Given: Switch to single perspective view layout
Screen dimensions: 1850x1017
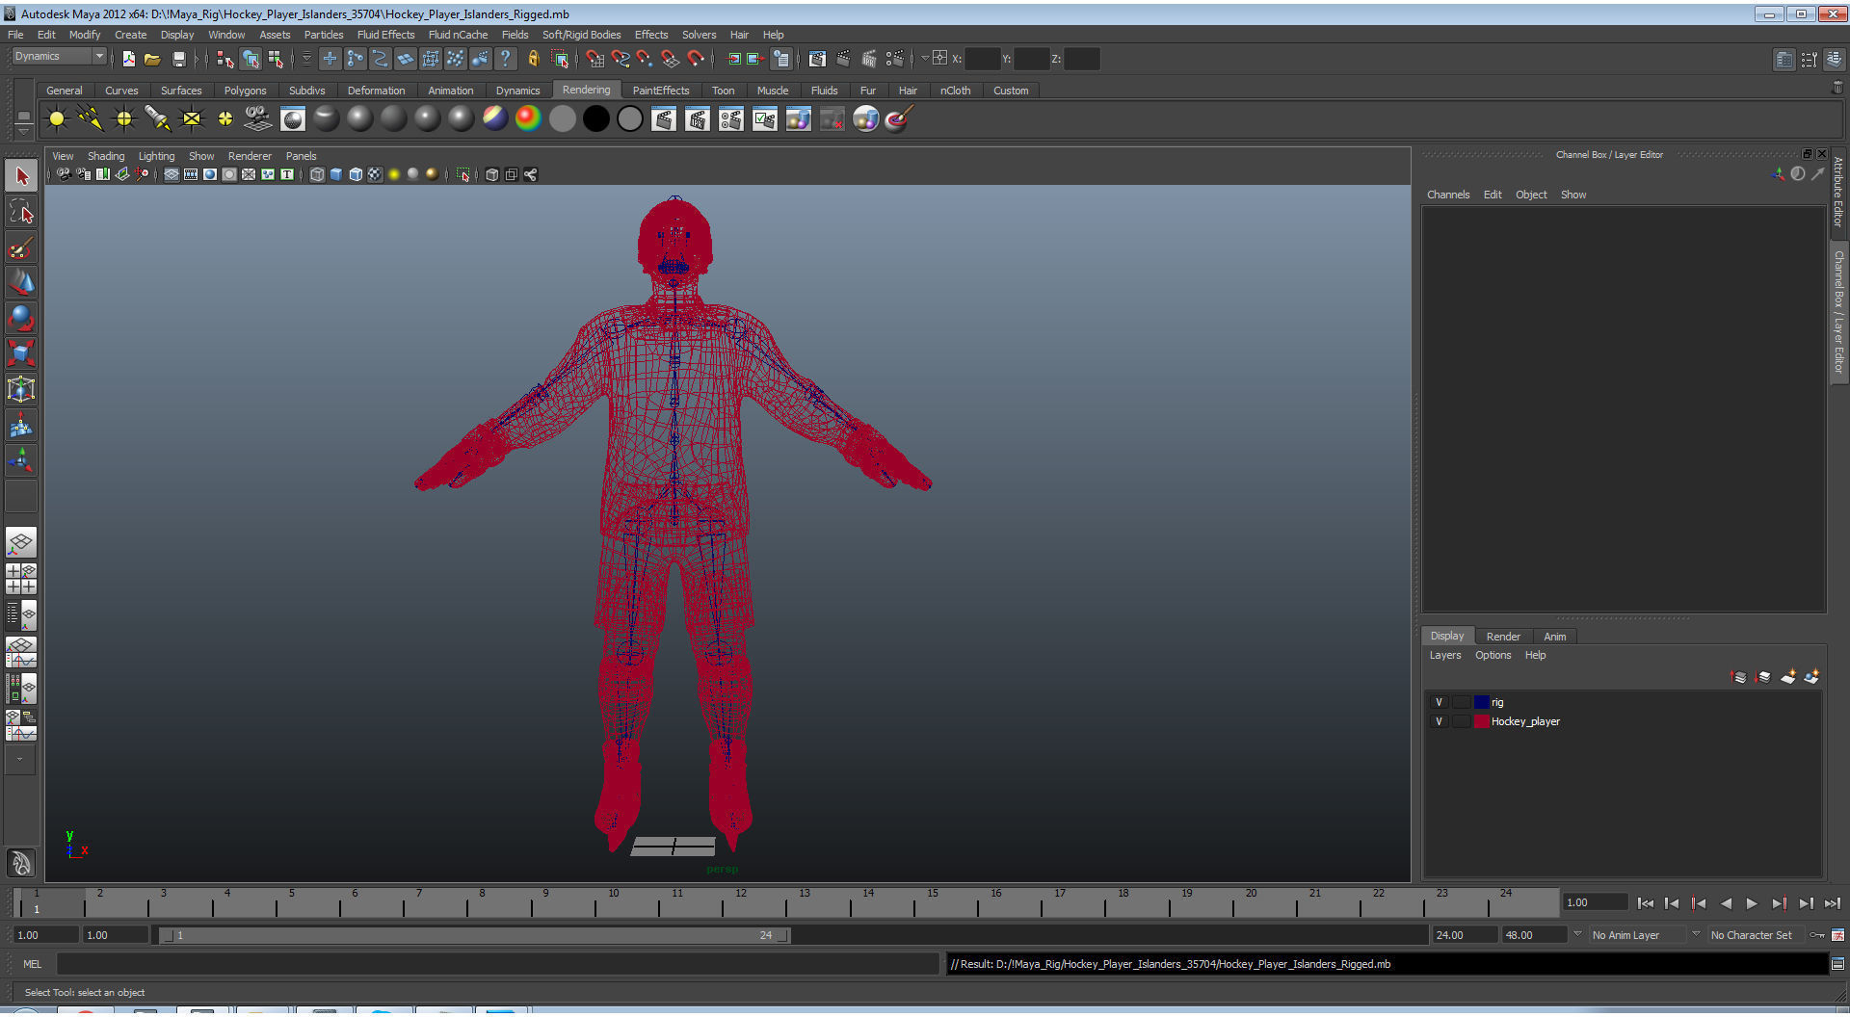Looking at the screenshot, I should pyautogui.click(x=21, y=543).
